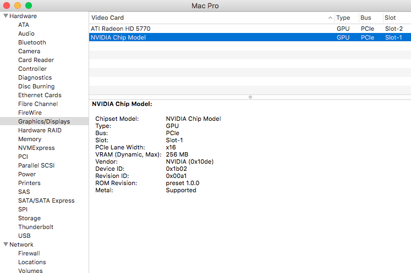Open NVMExpress information

tap(36, 148)
